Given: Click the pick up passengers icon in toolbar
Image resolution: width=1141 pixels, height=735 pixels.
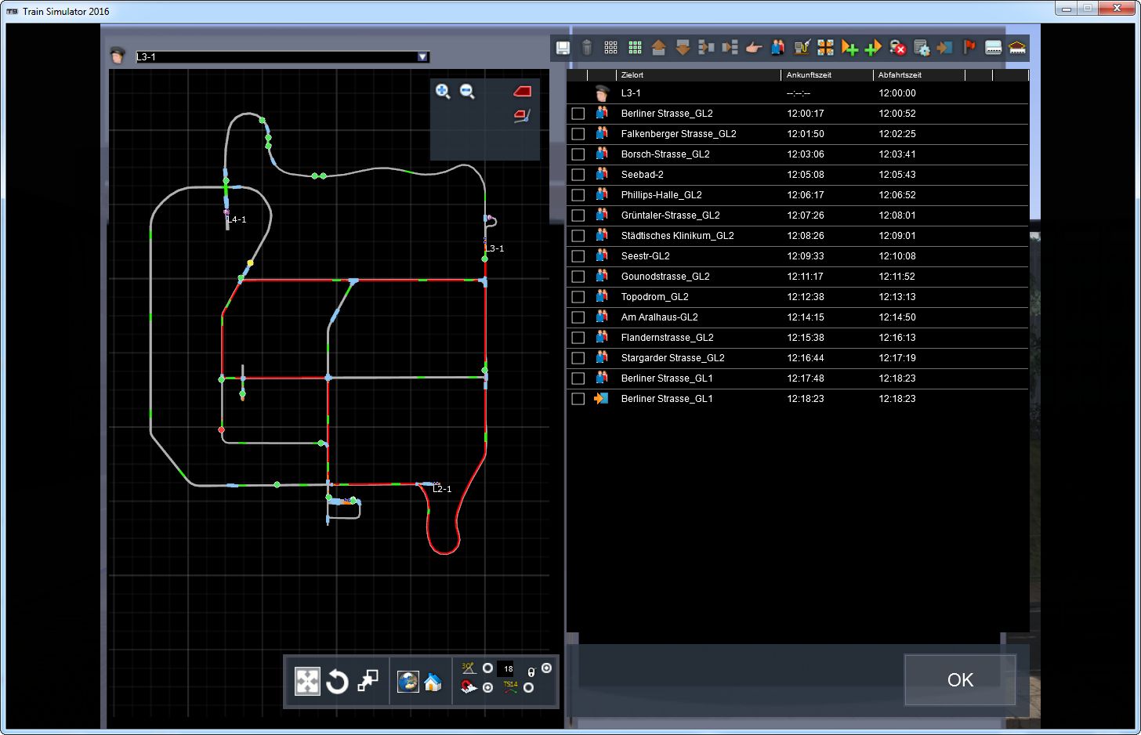Looking at the screenshot, I should [777, 48].
